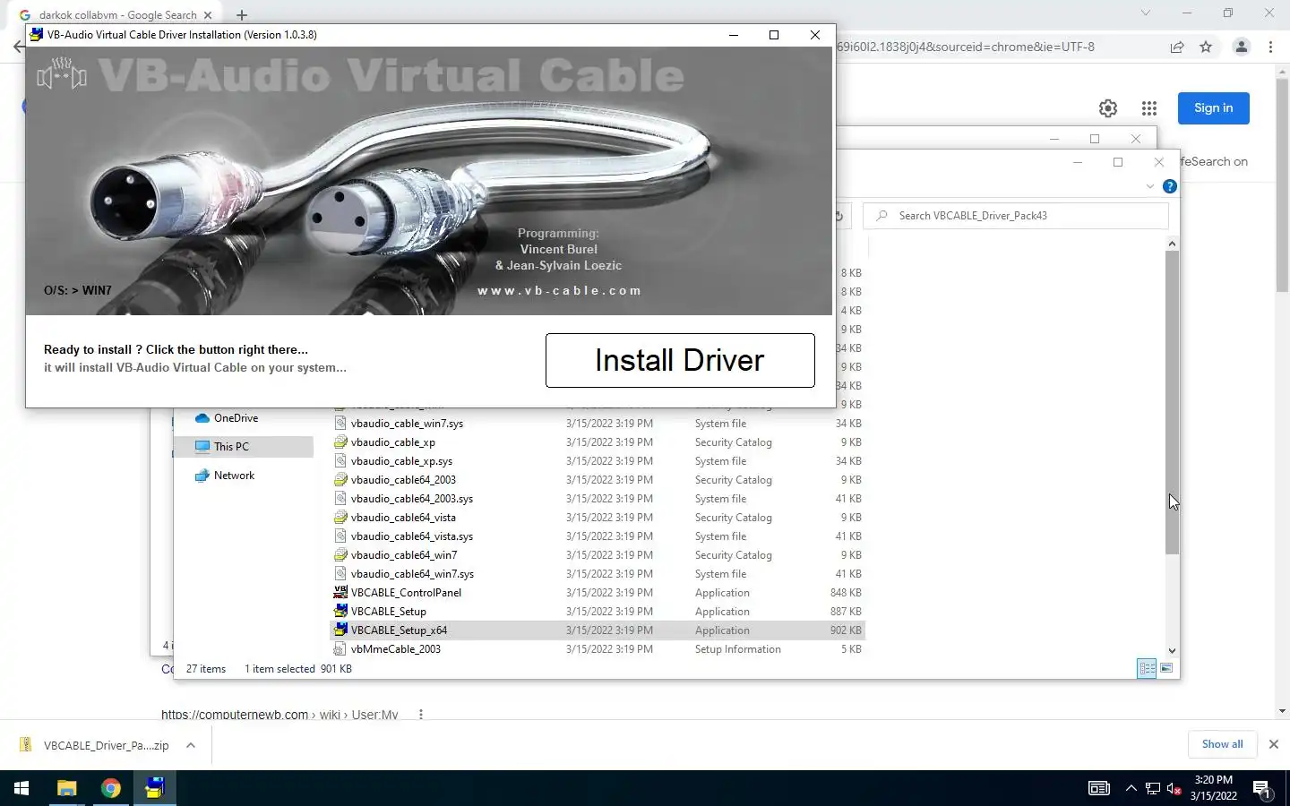Maximize the VB-Audio installer window

tap(774, 35)
